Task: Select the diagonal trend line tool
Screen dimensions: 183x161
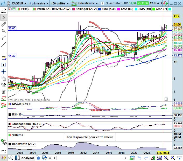Action: [4, 44]
